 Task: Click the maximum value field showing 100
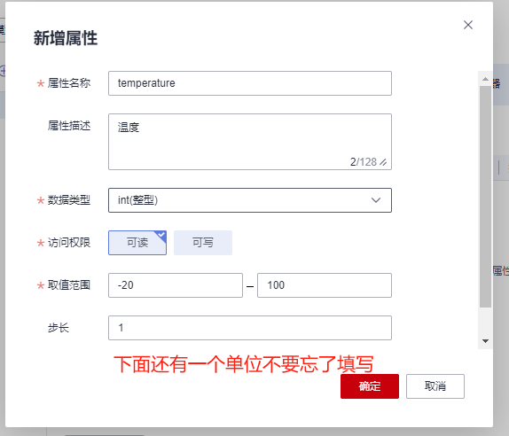click(x=325, y=285)
